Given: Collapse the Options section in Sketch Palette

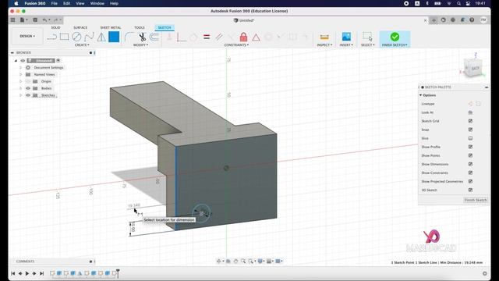Looking at the screenshot, I should (421, 95).
